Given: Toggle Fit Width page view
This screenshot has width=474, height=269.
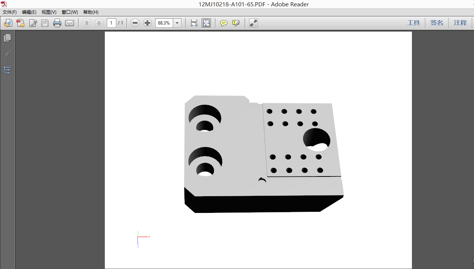Looking at the screenshot, I should (x=194, y=23).
